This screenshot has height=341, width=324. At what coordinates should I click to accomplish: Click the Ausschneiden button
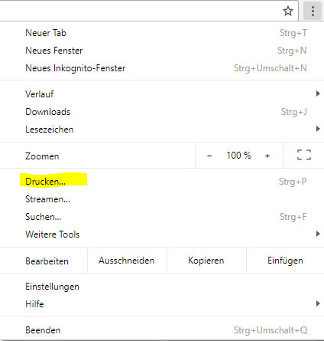(127, 261)
